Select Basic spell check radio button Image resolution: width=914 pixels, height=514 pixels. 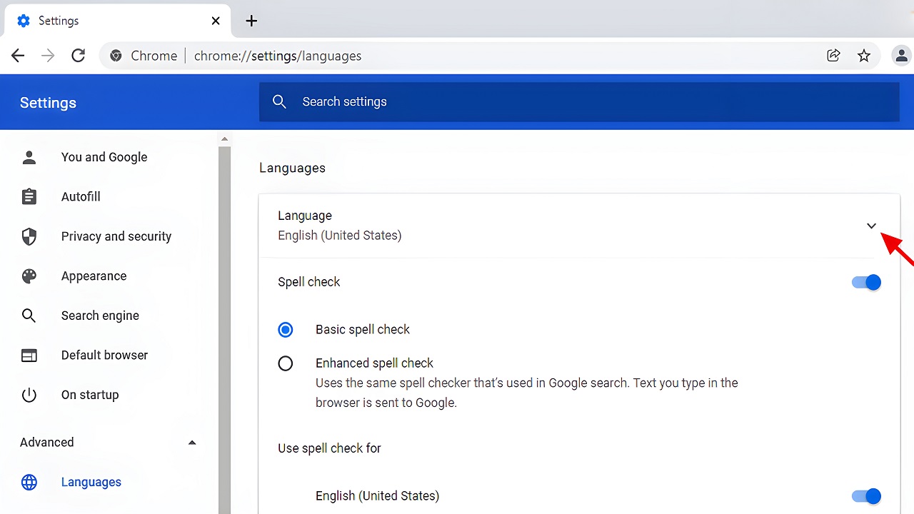point(286,330)
